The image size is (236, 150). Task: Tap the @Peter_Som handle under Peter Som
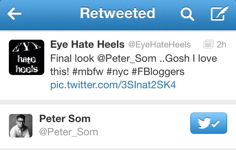click(69, 132)
